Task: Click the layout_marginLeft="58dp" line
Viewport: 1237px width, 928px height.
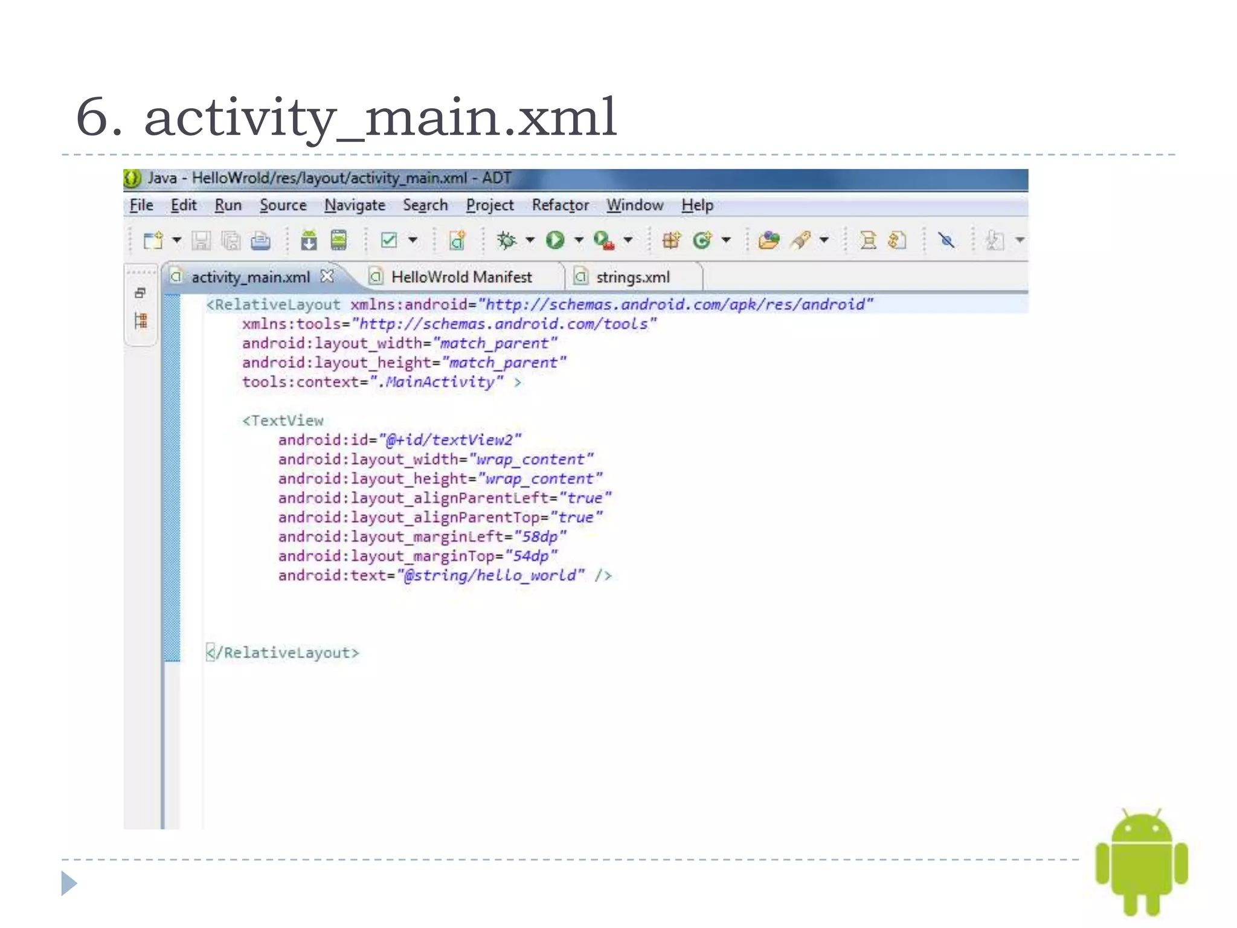Action: point(422,536)
